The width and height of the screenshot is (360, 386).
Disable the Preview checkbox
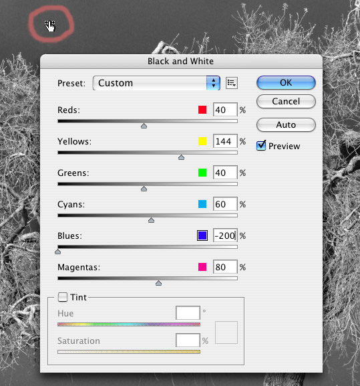click(261, 146)
